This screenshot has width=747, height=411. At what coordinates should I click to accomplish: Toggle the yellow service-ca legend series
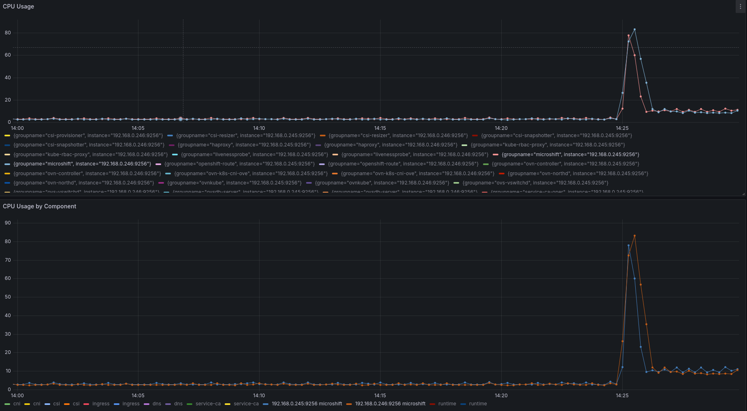[246, 404]
